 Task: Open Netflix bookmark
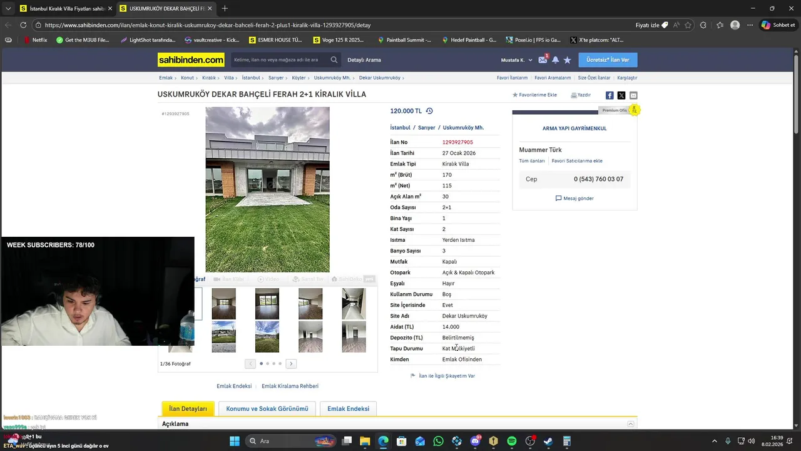[35, 39]
